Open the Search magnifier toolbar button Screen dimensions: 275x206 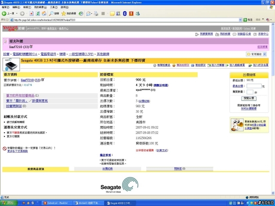[x=54, y=13]
